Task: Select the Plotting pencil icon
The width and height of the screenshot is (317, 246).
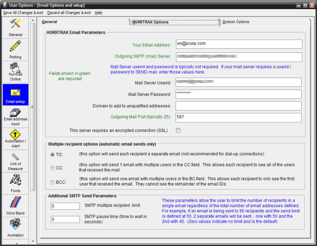Action: coord(15,50)
